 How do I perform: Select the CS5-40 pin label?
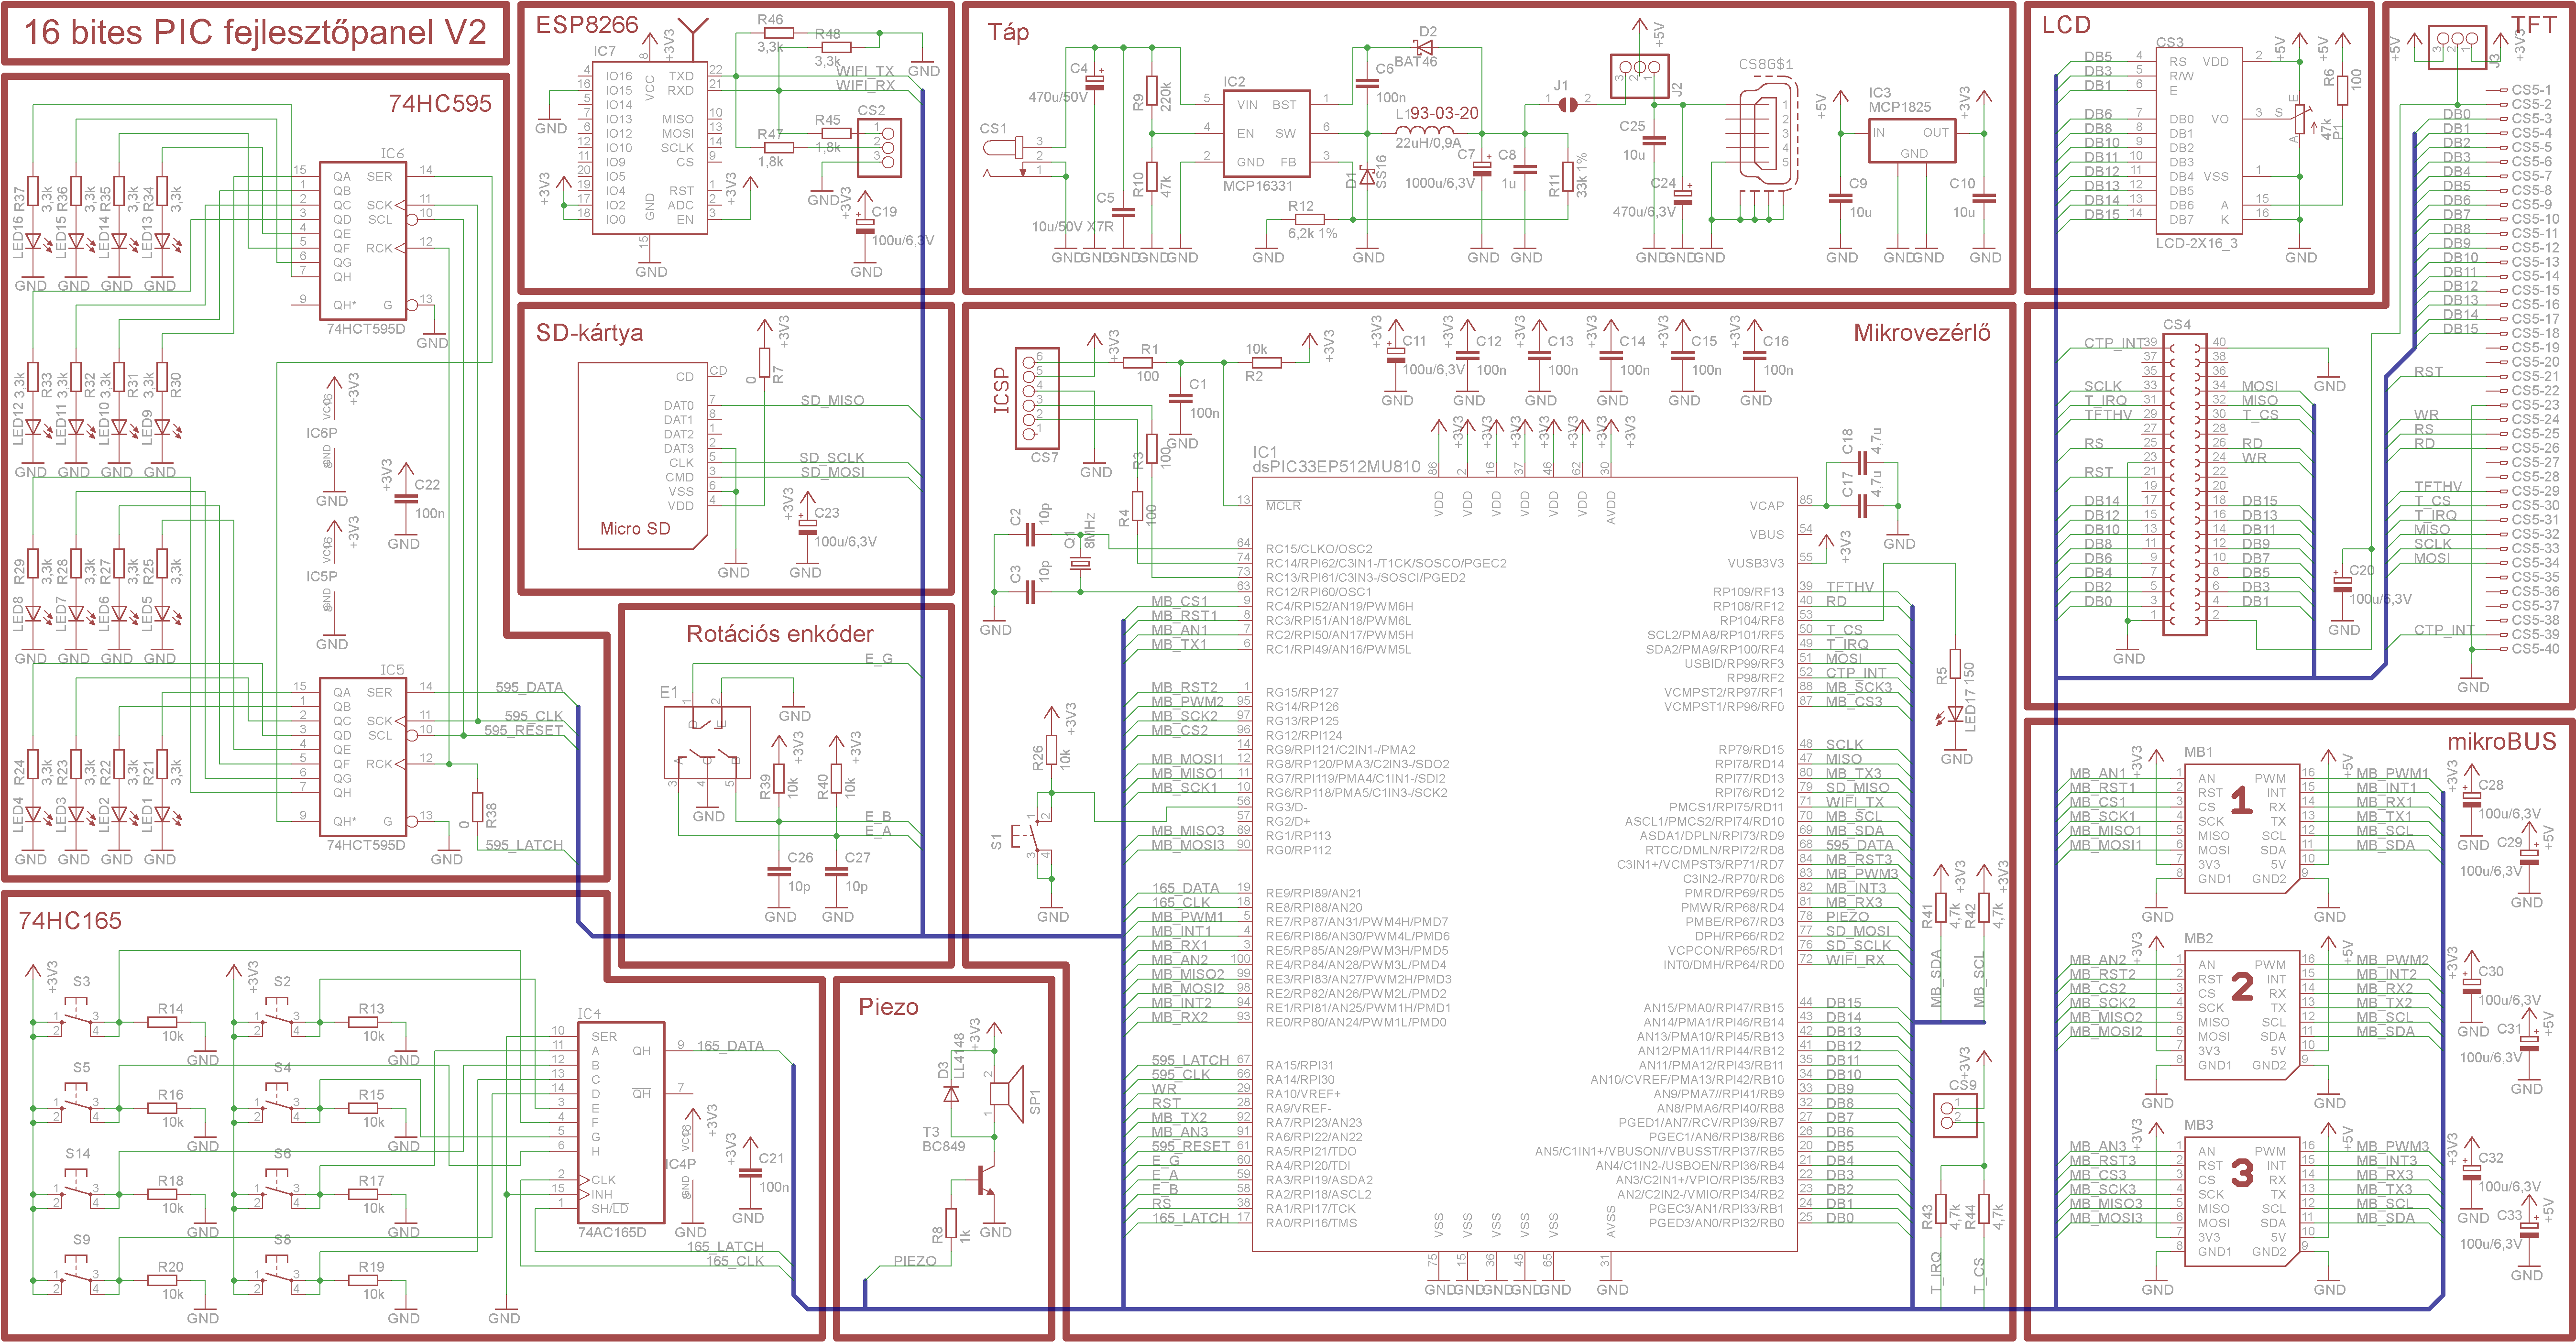(x=2535, y=649)
